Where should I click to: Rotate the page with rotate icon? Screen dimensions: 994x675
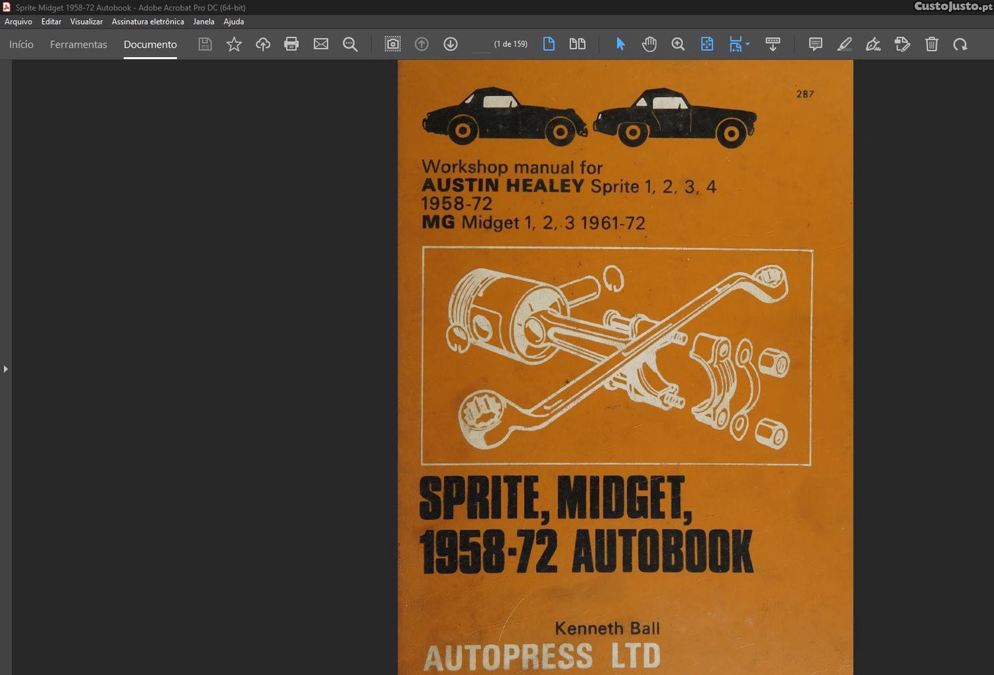(960, 44)
